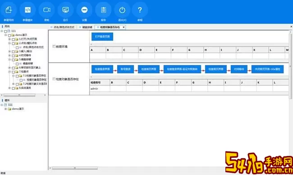Tick the checkbox of root node 111

click(x=5, y=31)
